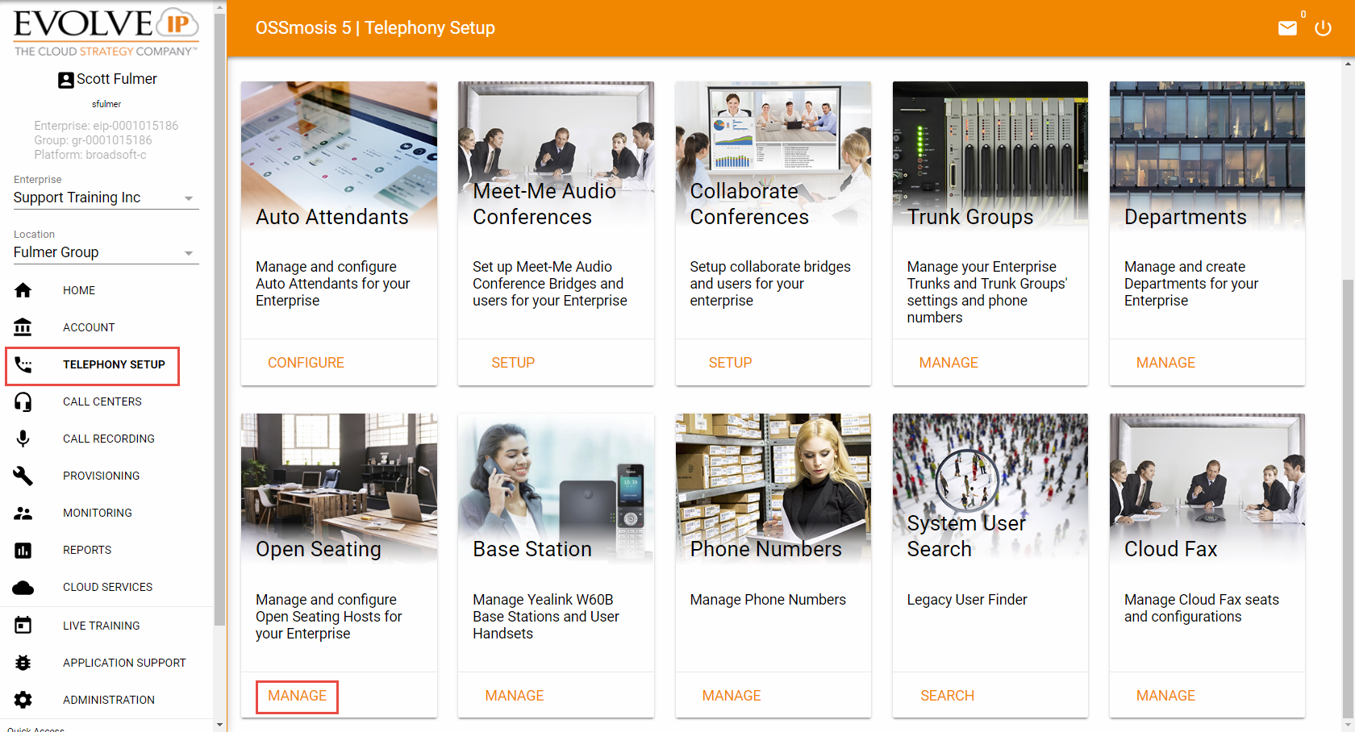Open the Location Fulmer Group dropdown
The image size is (1355, 732).
[106, 252]
